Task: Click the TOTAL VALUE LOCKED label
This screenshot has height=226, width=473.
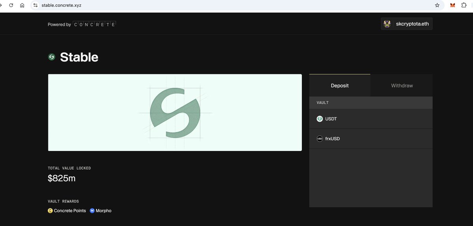Action: [x=69, y=168]
